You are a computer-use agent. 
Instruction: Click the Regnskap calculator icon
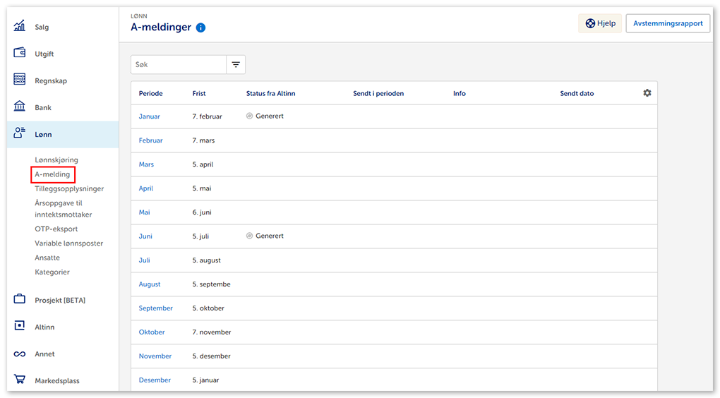tap(20, 80)
